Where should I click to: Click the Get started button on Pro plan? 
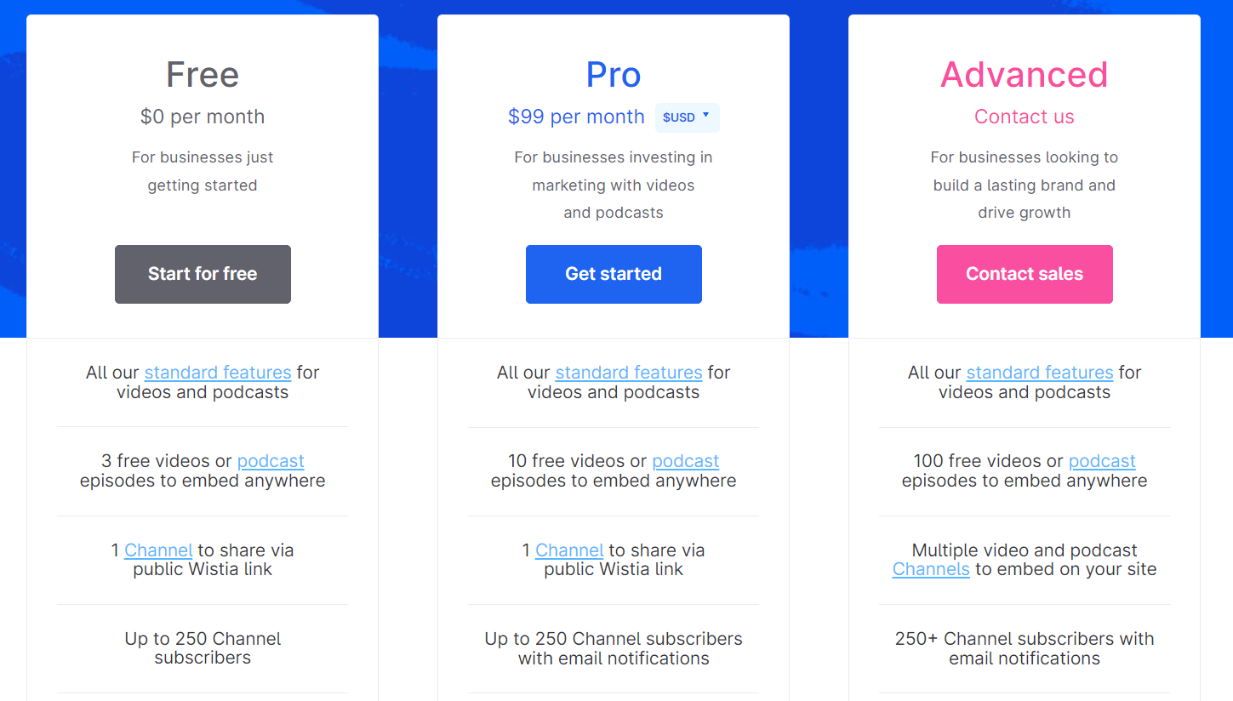pos(614,274)
